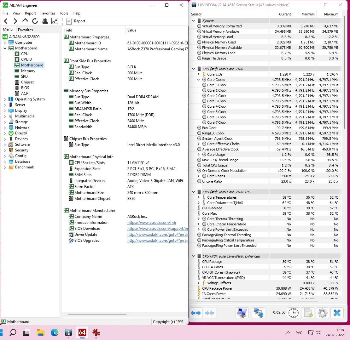Click AIDA64 horizontal scrollbar in details pane

[x=97, y=315]
